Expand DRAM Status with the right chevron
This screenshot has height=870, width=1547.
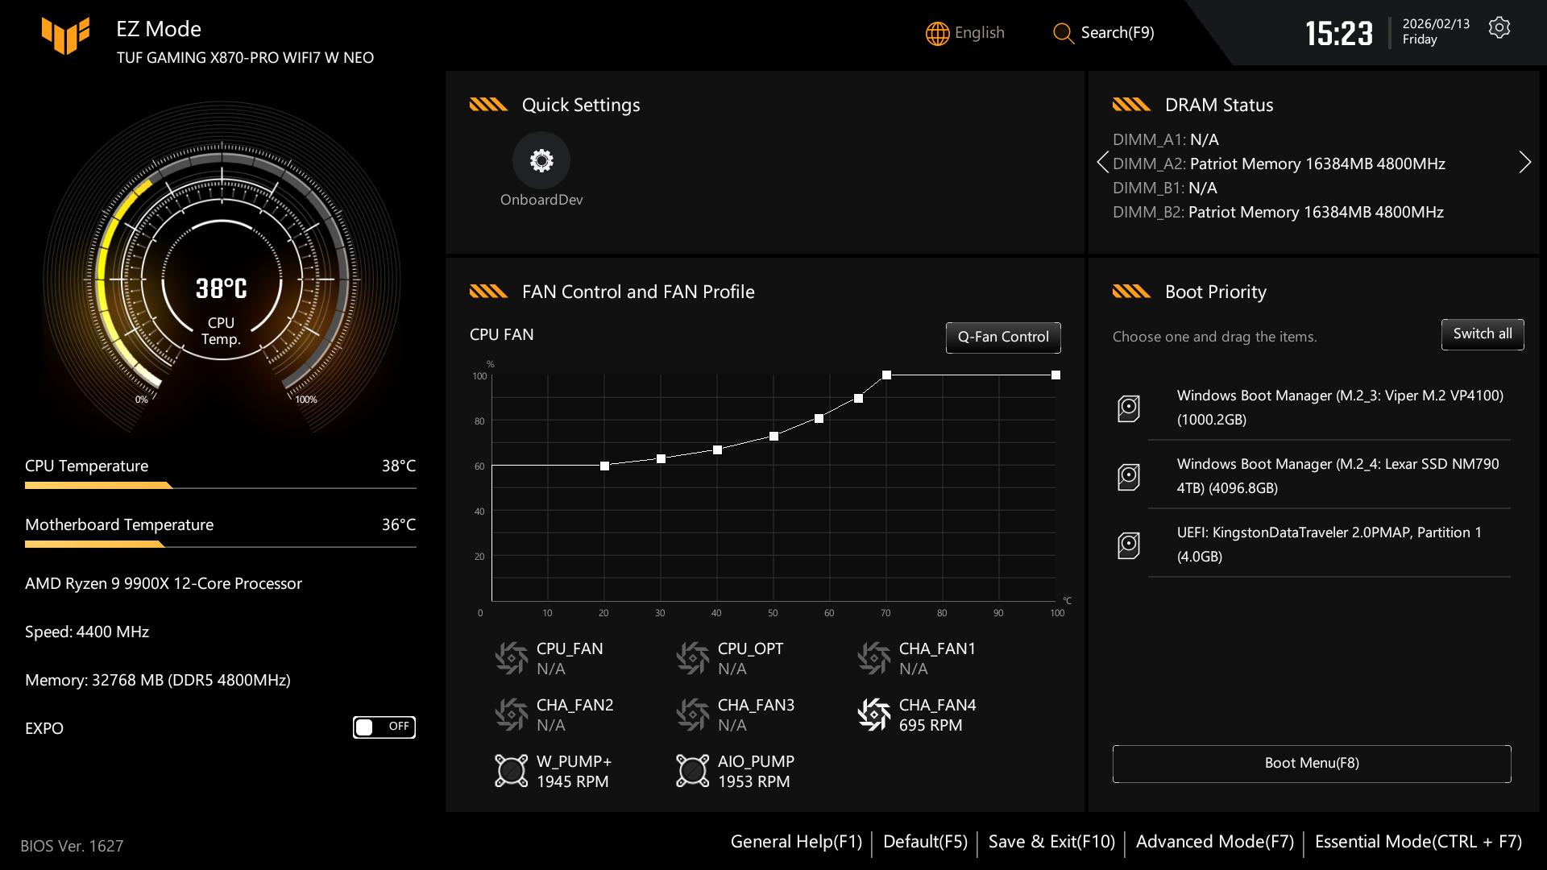point(1525,162)
